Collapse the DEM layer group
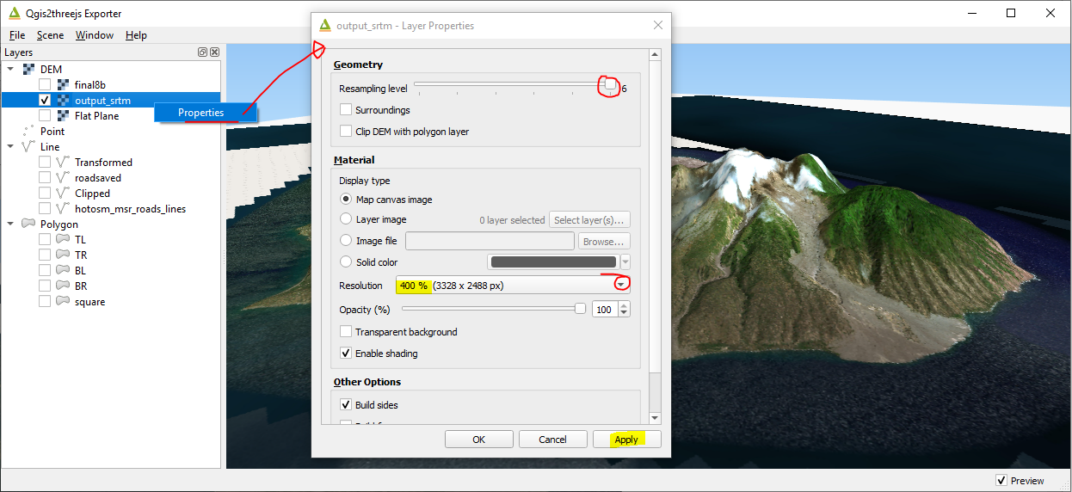The image size is (1072, 492). pyautogui.click(x=10, y=70)
